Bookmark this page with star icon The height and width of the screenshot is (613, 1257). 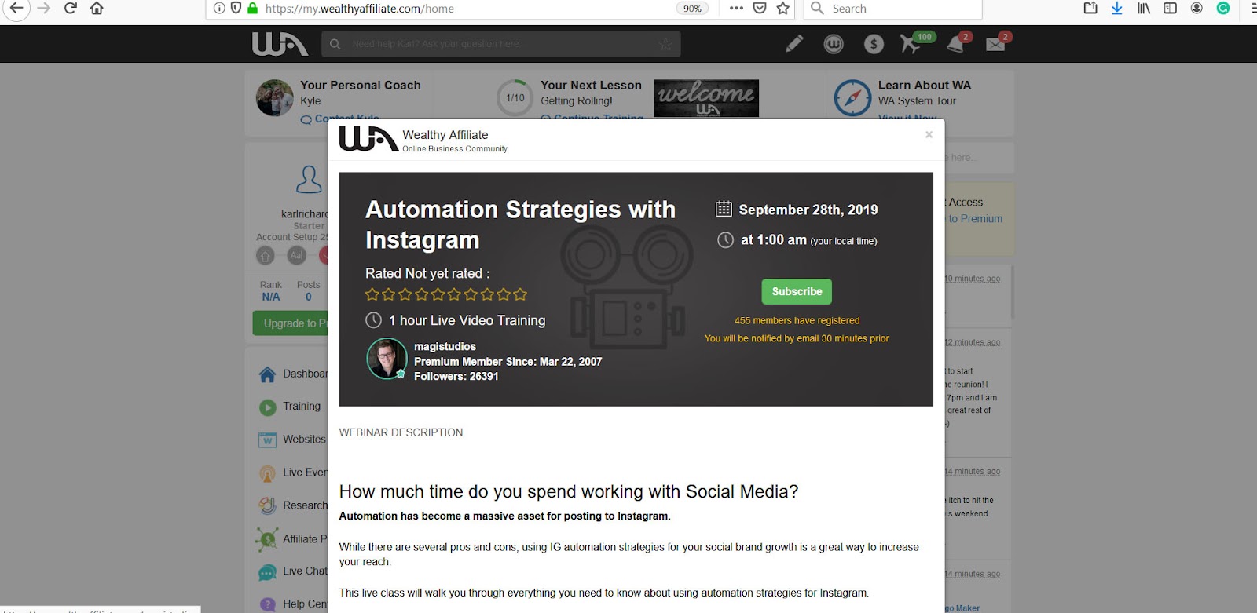(782, 9)
